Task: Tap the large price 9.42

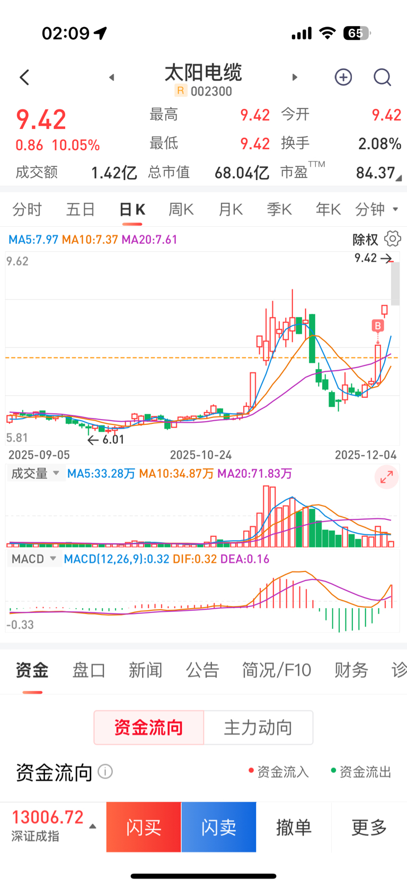Action: point(41,119)
